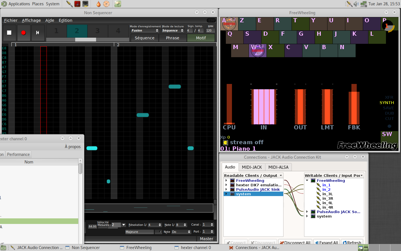Activate the Motif view toggle
This screenshot has height=251, width=401.
click(x=201, y=38)
